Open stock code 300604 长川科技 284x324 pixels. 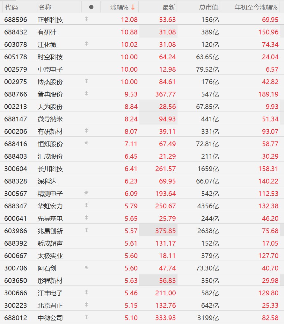16,169
